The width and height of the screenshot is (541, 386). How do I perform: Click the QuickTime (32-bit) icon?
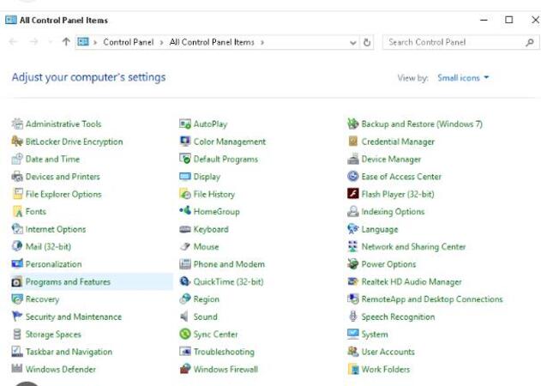pos(185,281)
